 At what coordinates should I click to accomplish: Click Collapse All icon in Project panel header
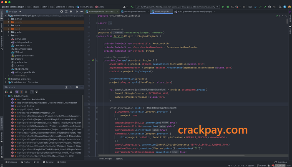[71, 12]
